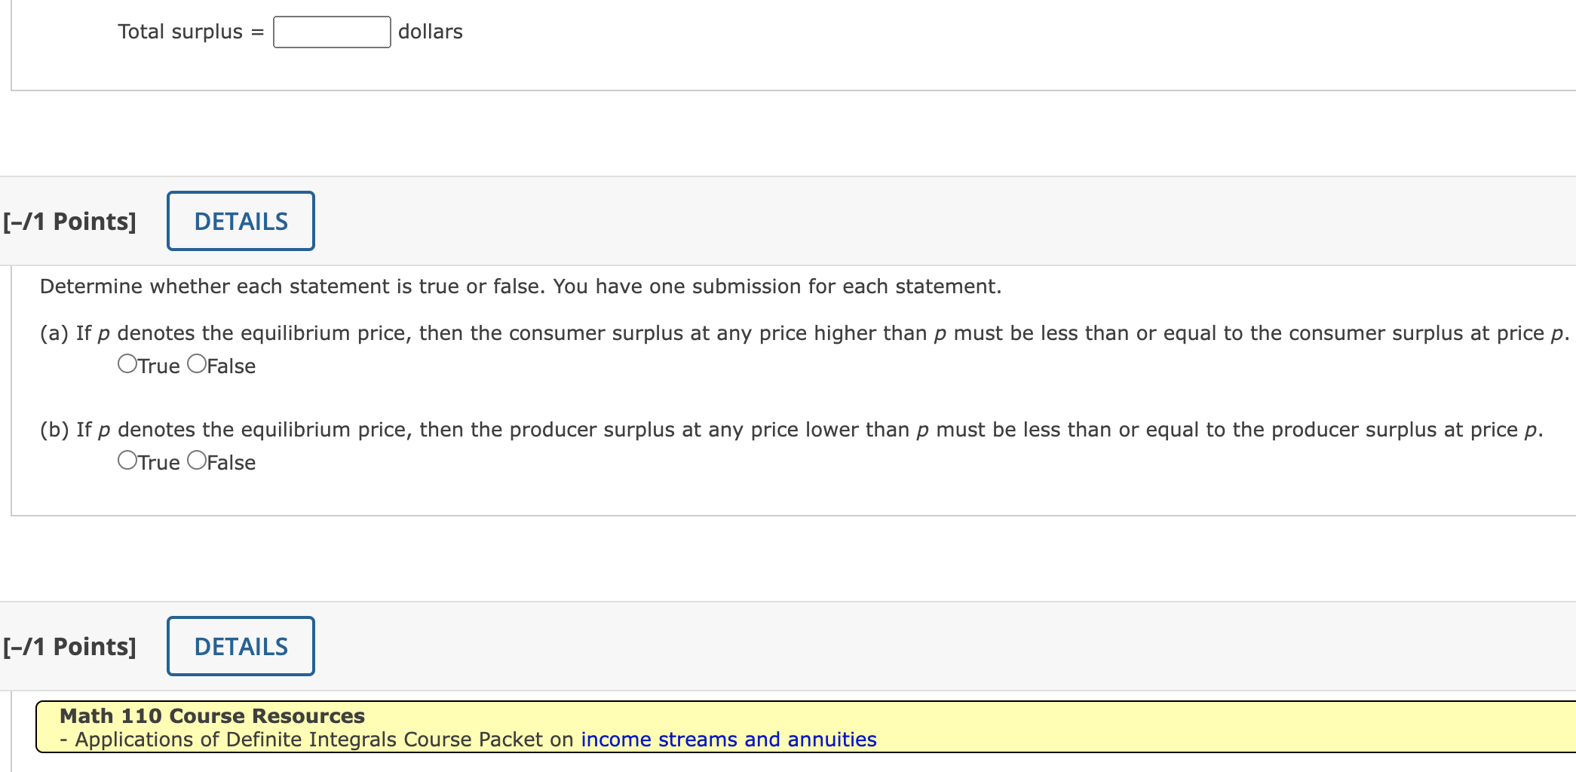This screenshot has height=772, width=1576.
Task: Click the 'Total surplus =' label
Action: click(191, 32)
